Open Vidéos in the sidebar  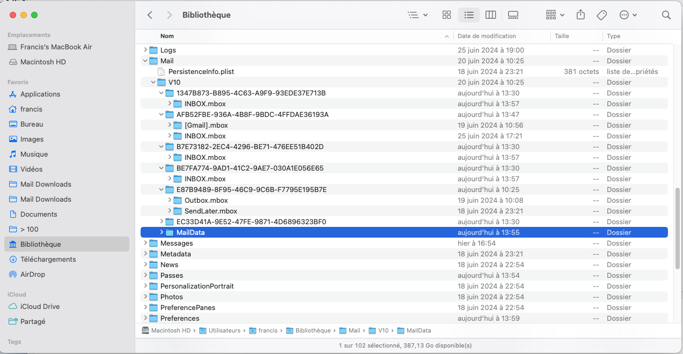(31, 169)
